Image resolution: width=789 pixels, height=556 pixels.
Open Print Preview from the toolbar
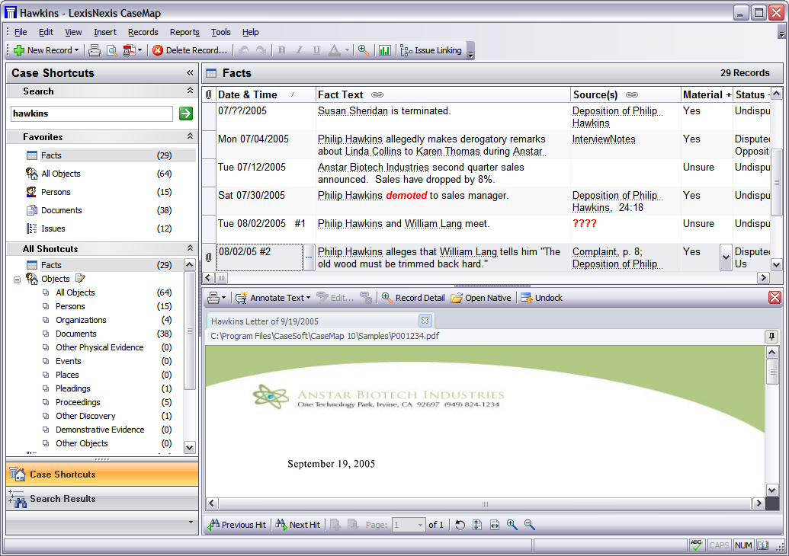click(x=111, y=50)
